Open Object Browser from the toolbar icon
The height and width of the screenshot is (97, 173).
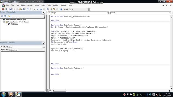click(54, 9)
